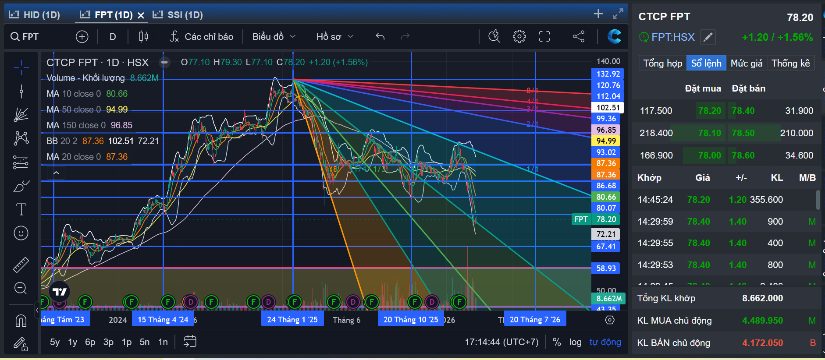Select the Sổ lệnh tab
Screen dimensions: 825x360
pyautogui.click(x=706, y=63)
